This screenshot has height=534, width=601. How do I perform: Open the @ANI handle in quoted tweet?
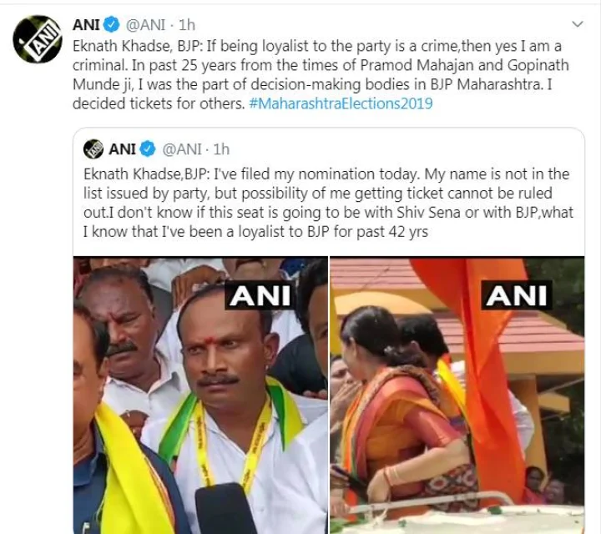click(x=182, y=149)
